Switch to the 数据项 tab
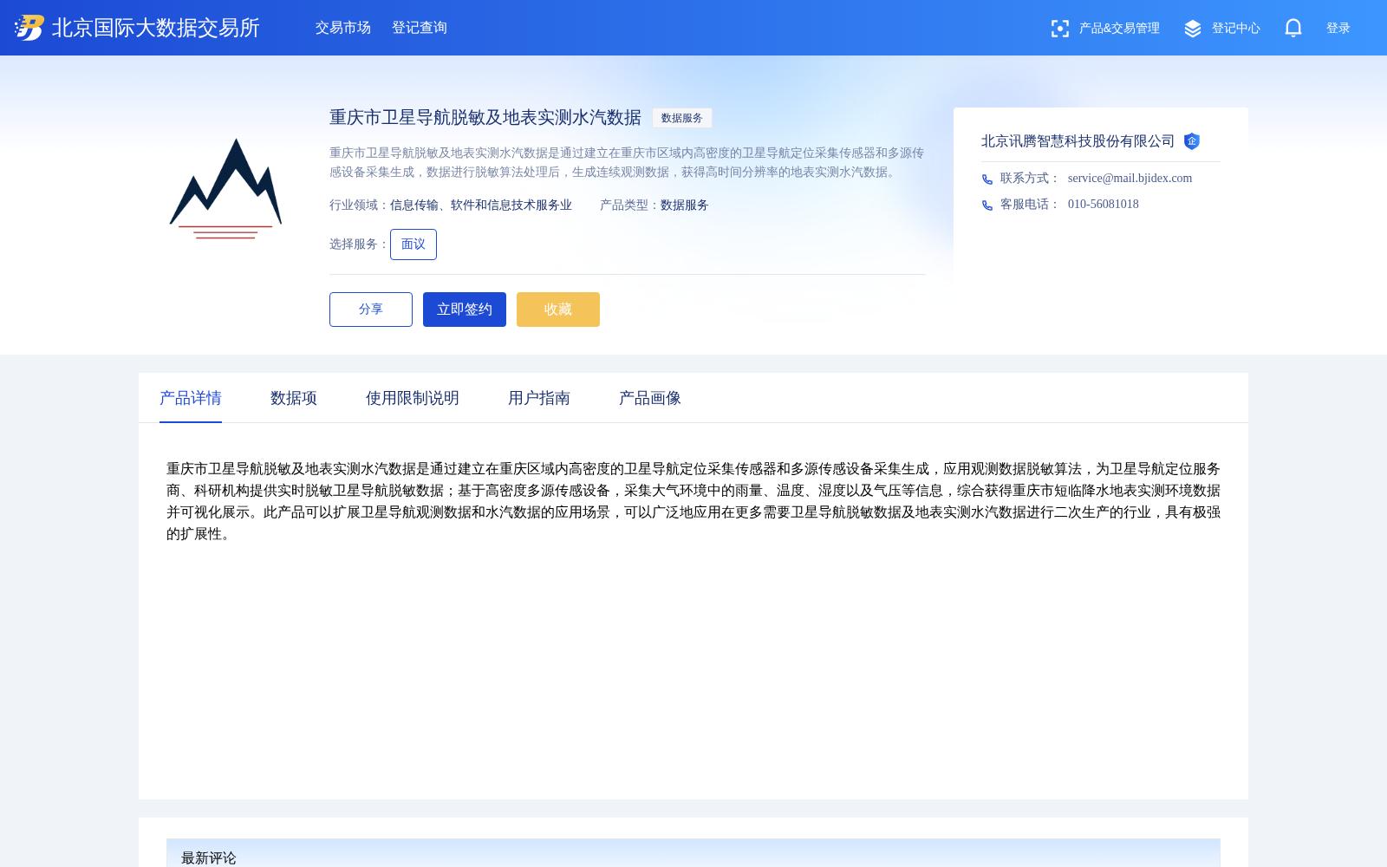Viewport: 1387px width, 867px height. (294, 398)
